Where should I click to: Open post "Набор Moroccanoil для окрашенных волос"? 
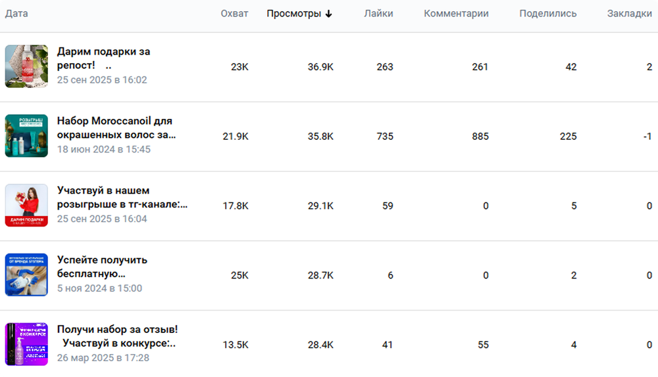point(116,128)
